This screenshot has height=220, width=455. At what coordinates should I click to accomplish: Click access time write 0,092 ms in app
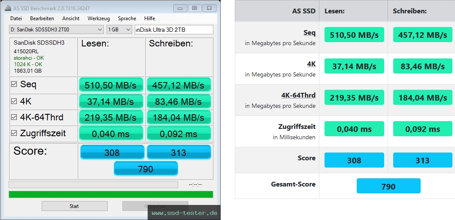pyautogui.click(x=179, y=133)
